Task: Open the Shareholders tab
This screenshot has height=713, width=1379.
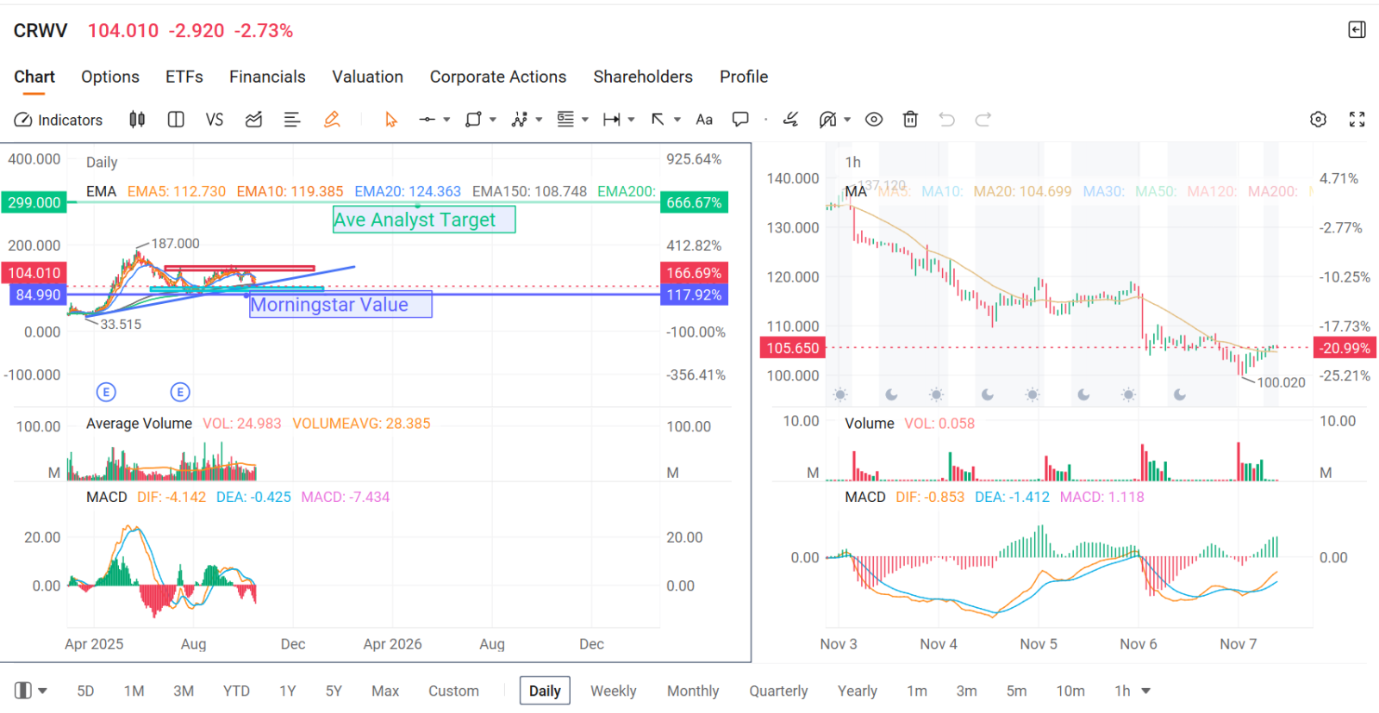Action: click(x=643, y=77)
